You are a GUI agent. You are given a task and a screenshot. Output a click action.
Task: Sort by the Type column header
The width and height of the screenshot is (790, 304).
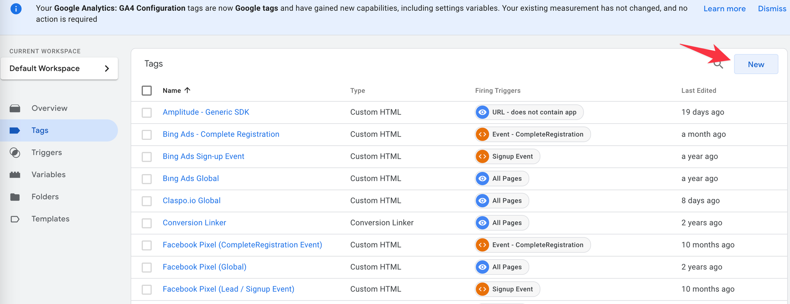tap(358, 91)
